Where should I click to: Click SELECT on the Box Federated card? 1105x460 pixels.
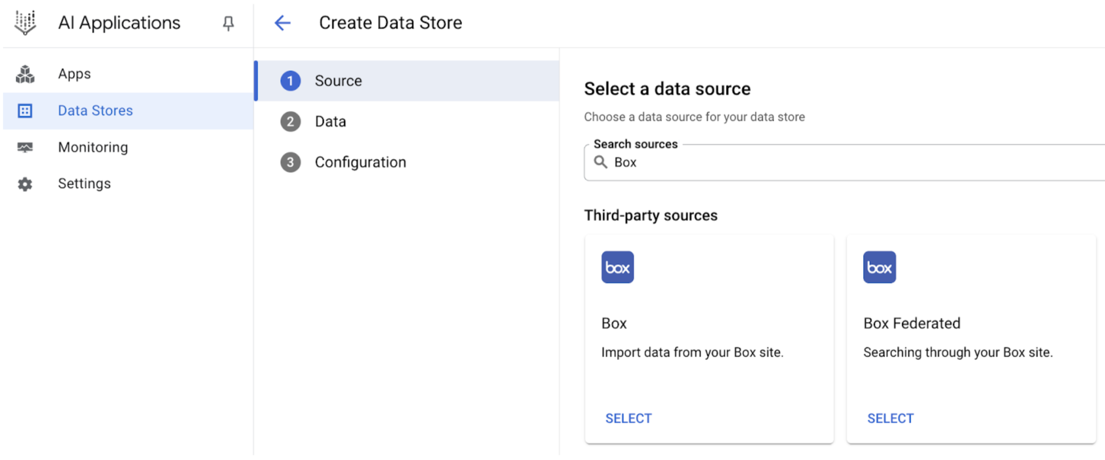890,418
